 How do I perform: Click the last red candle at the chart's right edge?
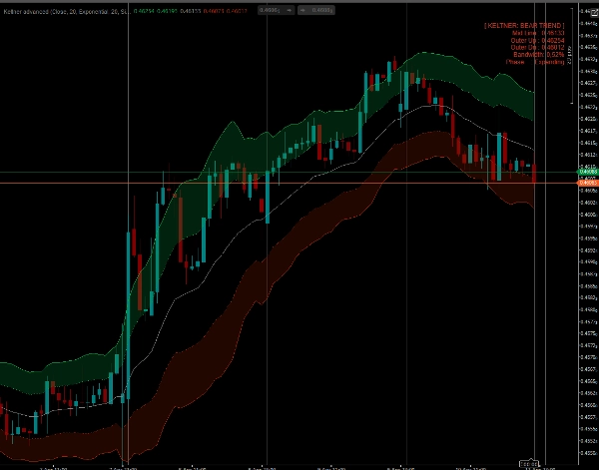click(x=535, y=174)
